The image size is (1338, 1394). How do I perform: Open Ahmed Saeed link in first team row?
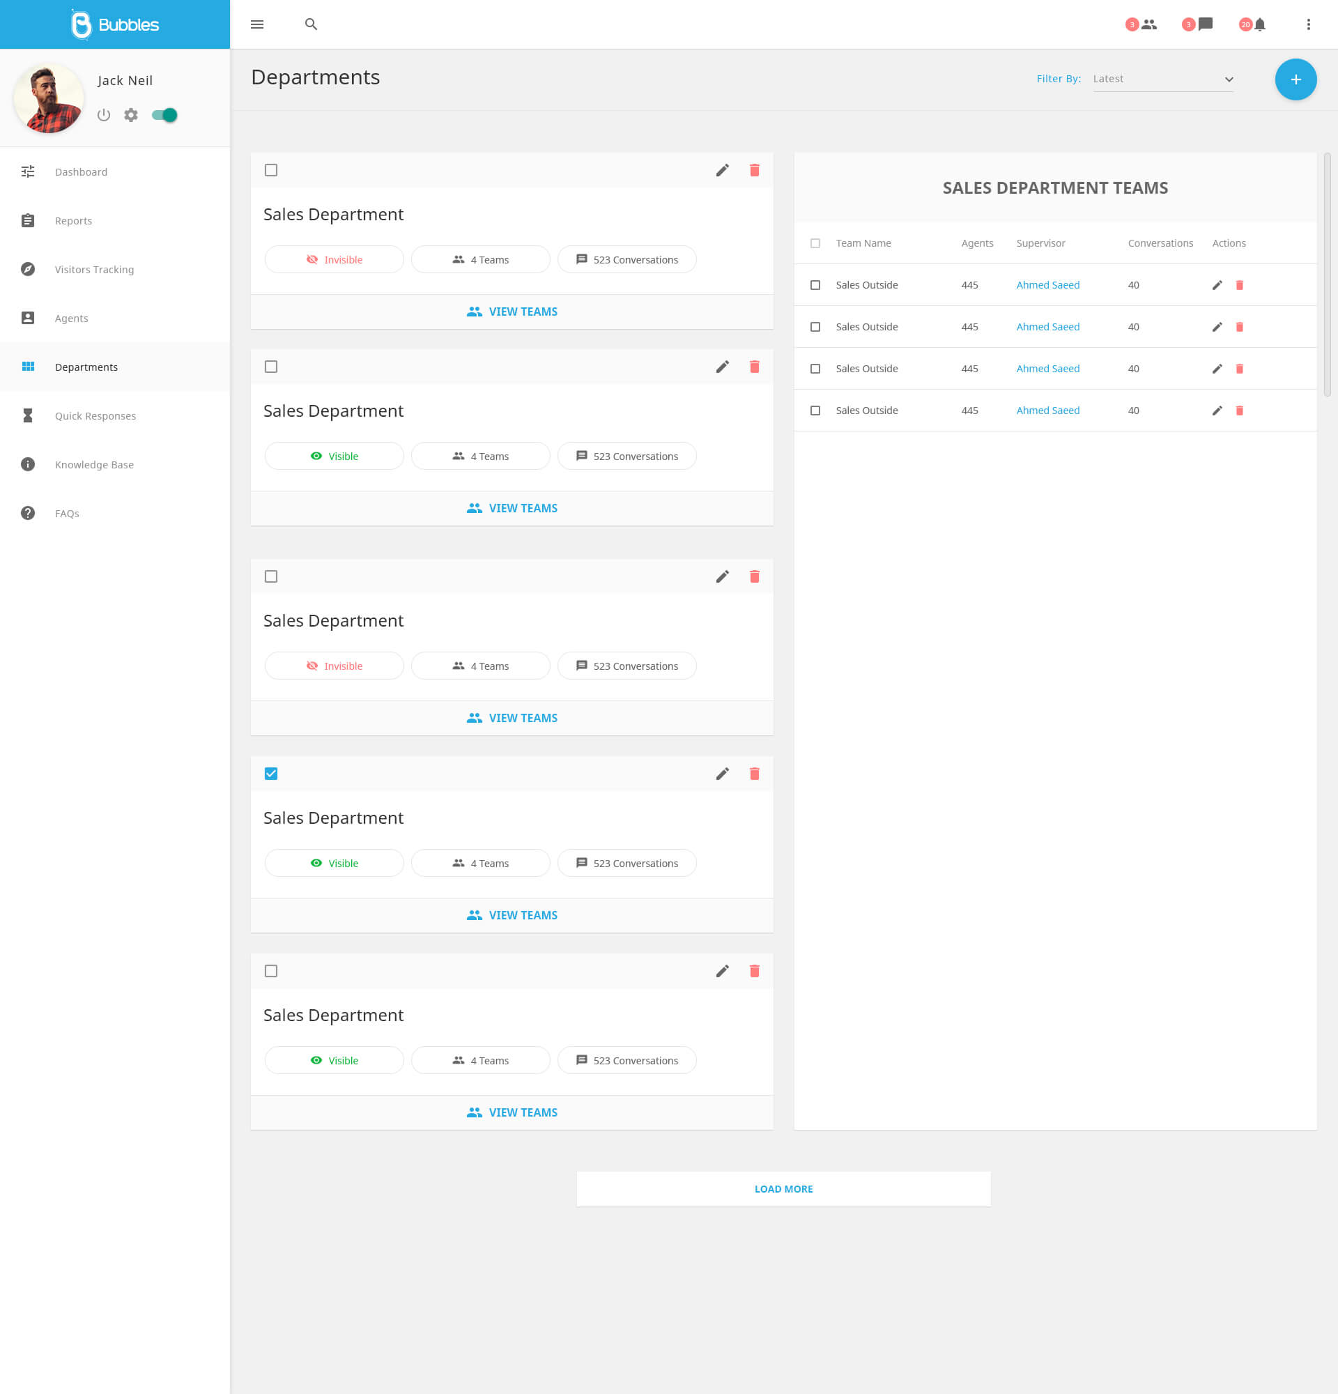coord(1047,285)
